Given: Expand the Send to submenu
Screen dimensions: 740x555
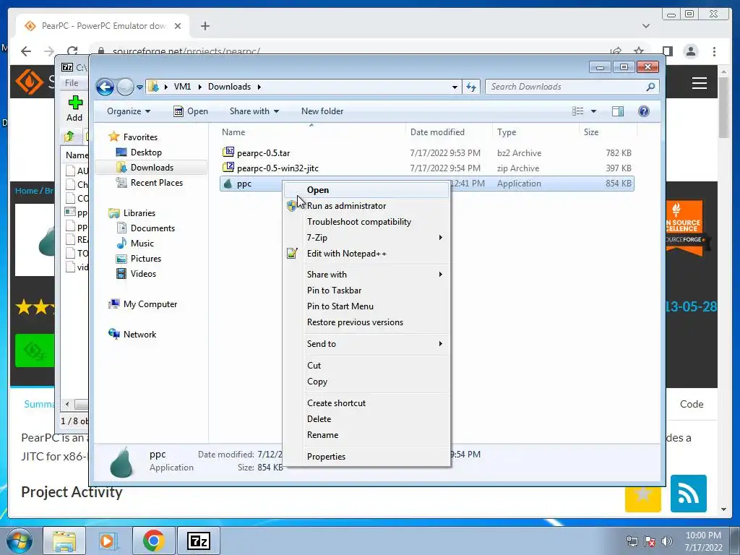Looking at the screenshot, I should [x=366, y=343].
